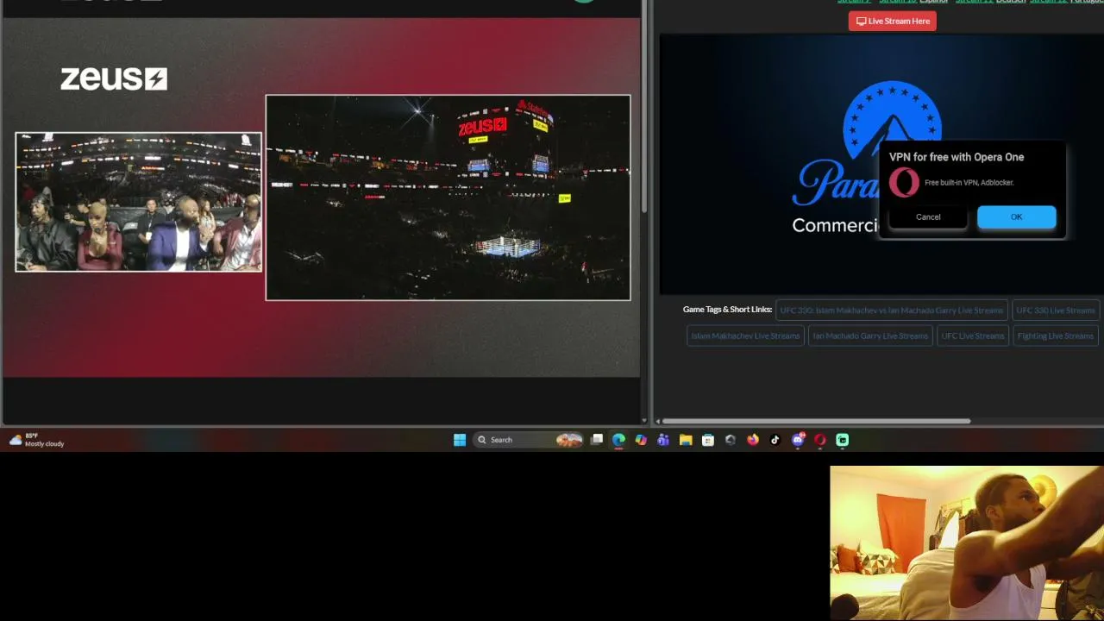1104x621 pixels.
Task: Open the Fighting Live Streams tag
Action: click(1056, 336)
